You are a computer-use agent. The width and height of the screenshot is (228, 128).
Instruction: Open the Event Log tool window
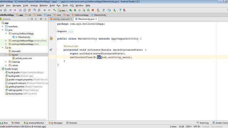(x=203, y=123)
